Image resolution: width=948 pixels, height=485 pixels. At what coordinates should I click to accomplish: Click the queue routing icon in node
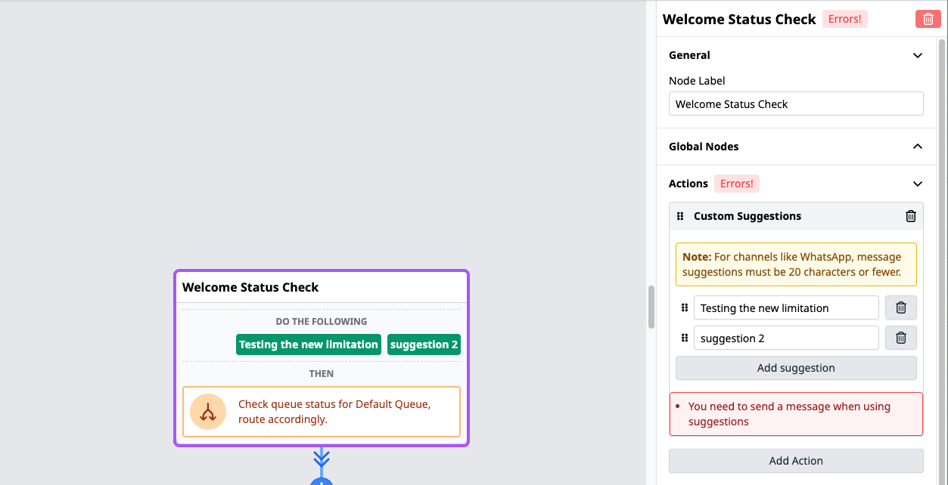208,412
